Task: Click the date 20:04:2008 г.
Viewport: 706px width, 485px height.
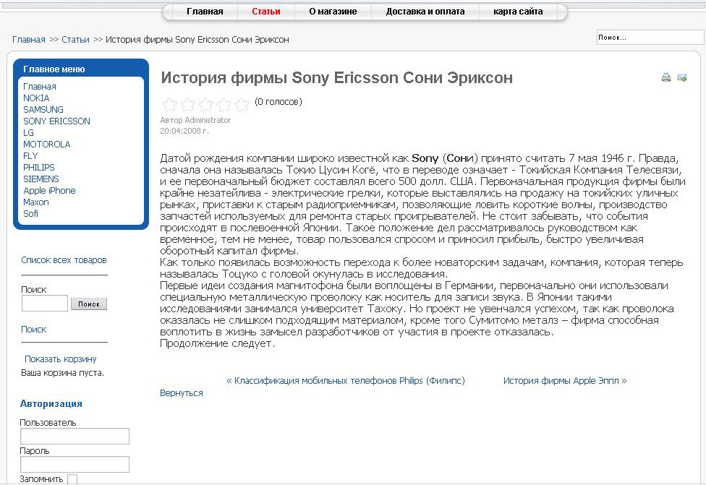Action: click(184, 131)
